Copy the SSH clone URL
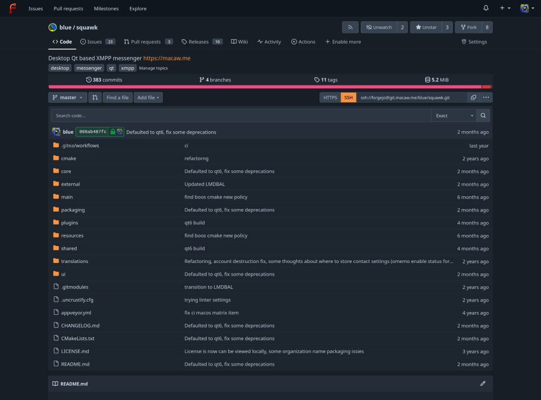541x400 pixels. point(474,97)
